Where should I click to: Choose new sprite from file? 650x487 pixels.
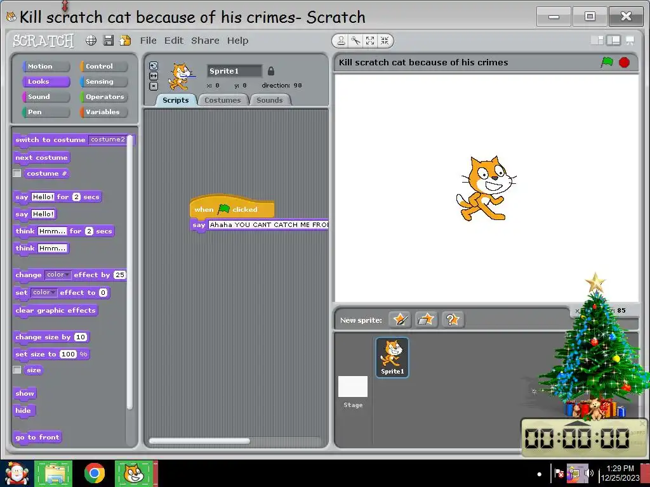coord(426,320)
